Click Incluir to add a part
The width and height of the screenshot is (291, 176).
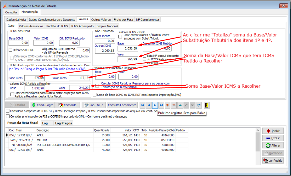(x=273, y=131)
